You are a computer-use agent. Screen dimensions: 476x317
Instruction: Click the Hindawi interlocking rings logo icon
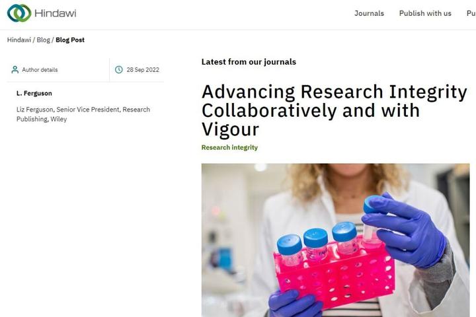coord(19,13)
